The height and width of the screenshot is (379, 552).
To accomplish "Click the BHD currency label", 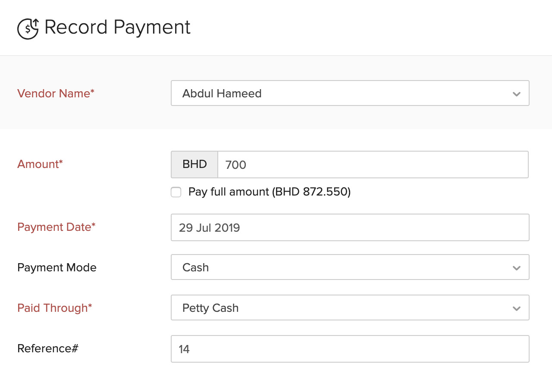I will point(194,164).
